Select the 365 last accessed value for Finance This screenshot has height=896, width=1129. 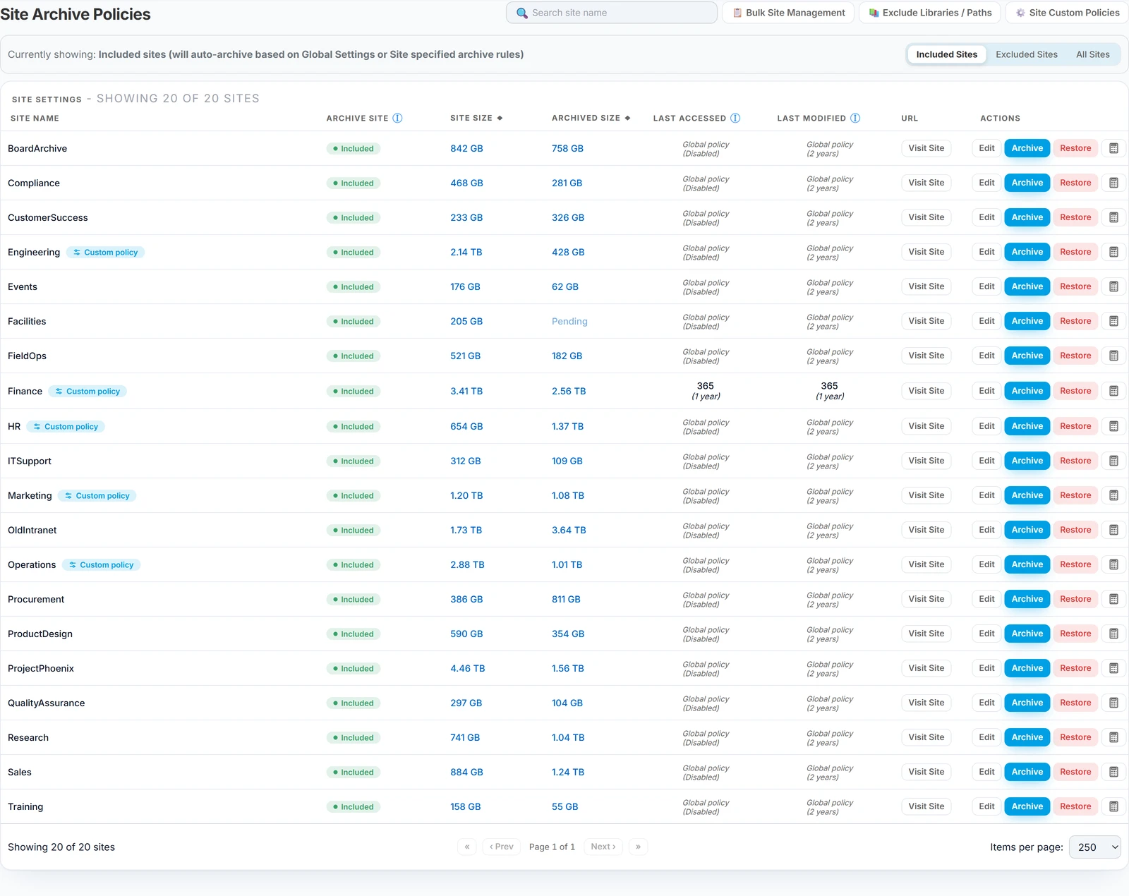(706, 386)
